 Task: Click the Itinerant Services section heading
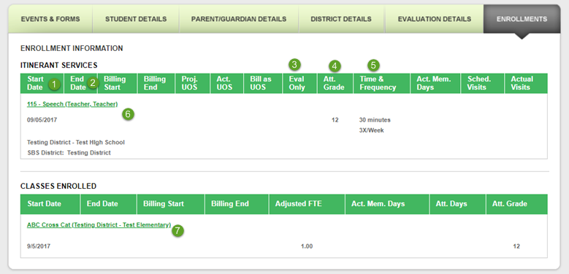58,65
